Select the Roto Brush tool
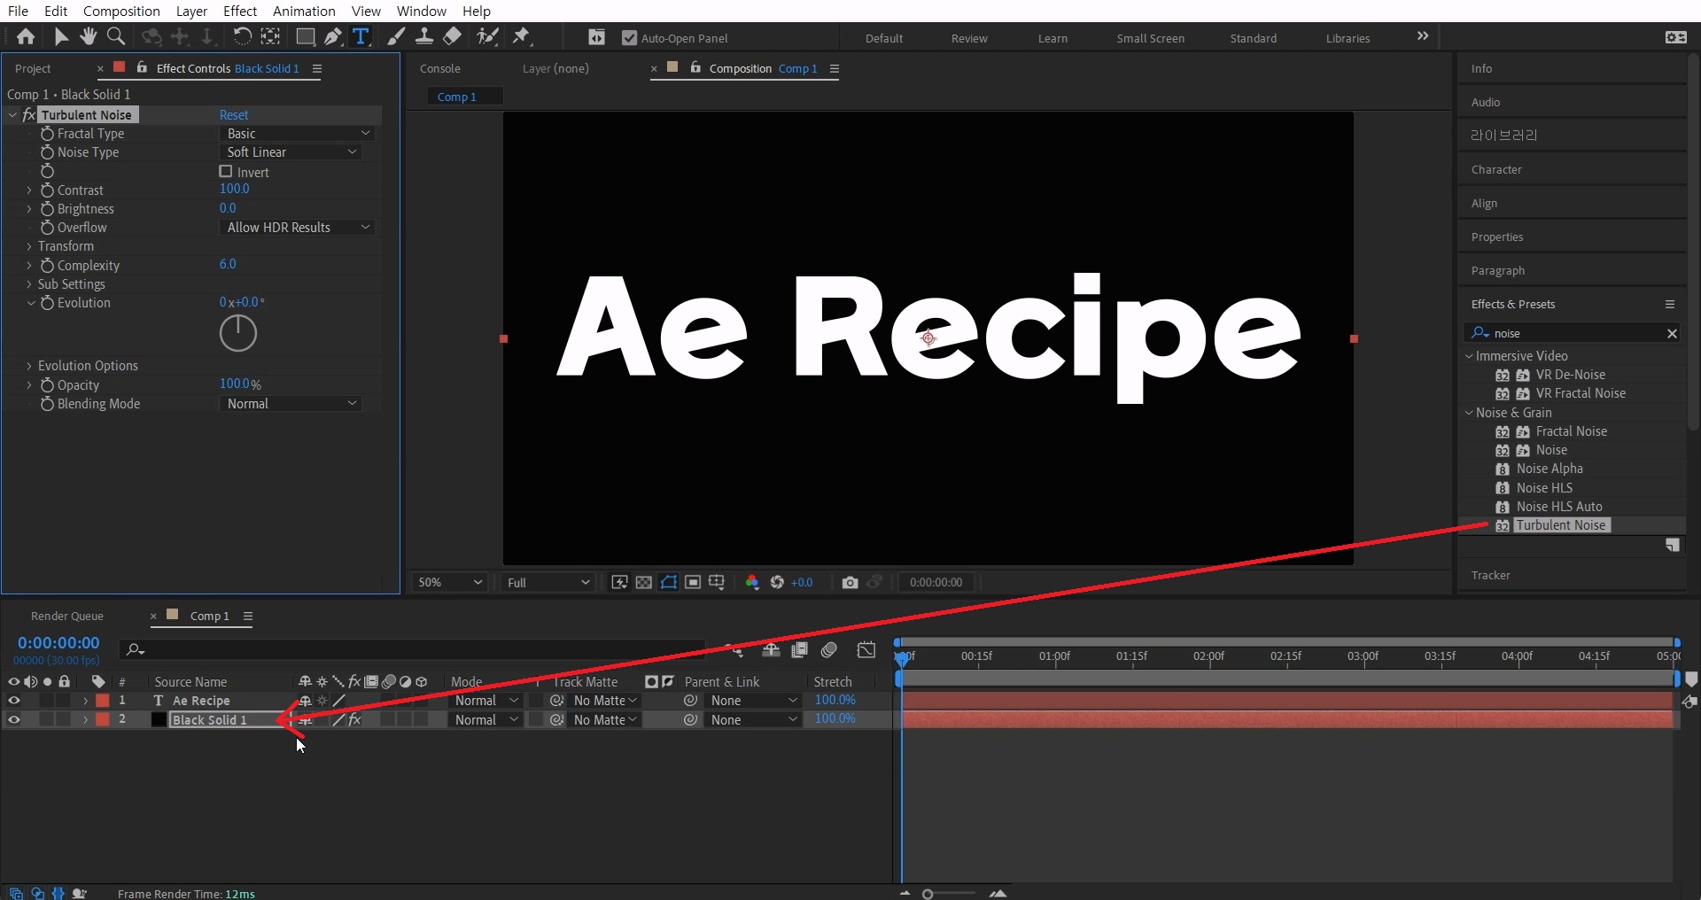 tap(487, 36)
